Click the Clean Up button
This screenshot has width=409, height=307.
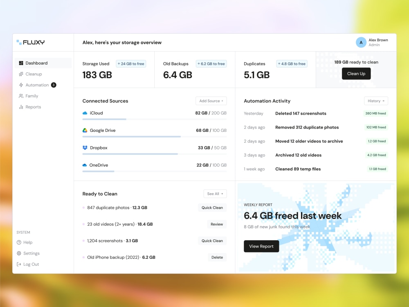[x=356, y=74]
